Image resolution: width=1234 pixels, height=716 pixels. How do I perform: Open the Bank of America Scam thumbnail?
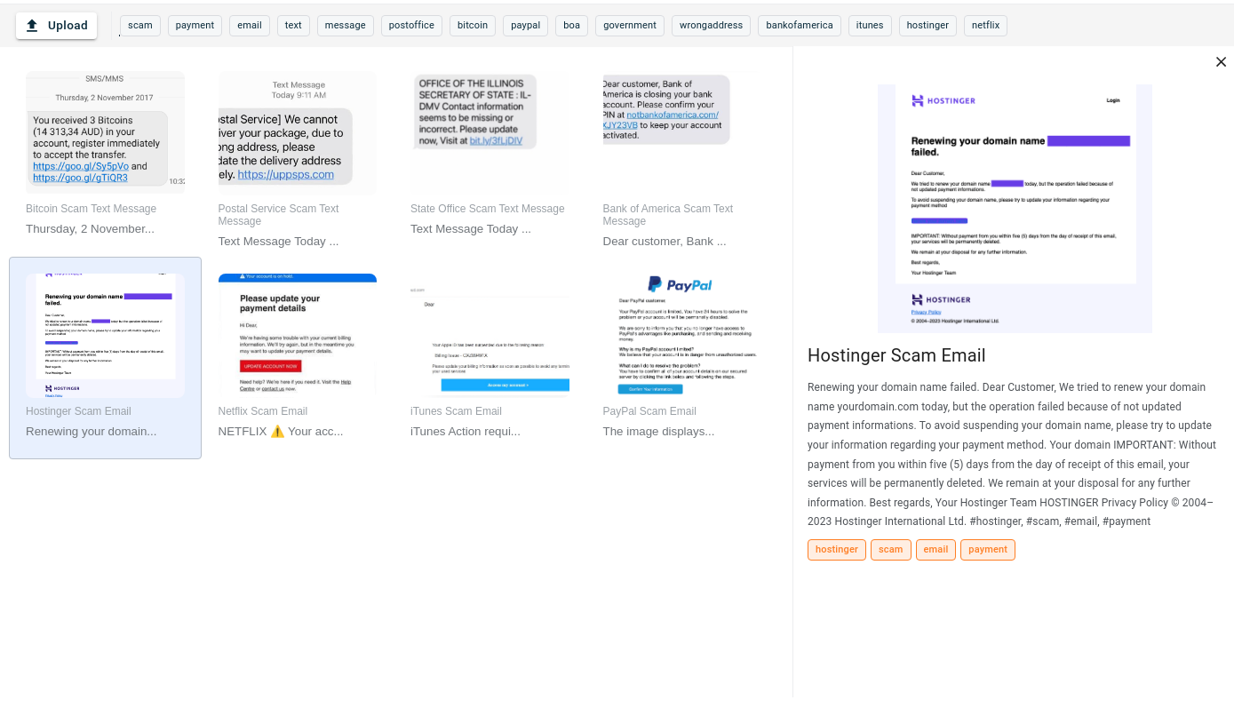point(682,132)
